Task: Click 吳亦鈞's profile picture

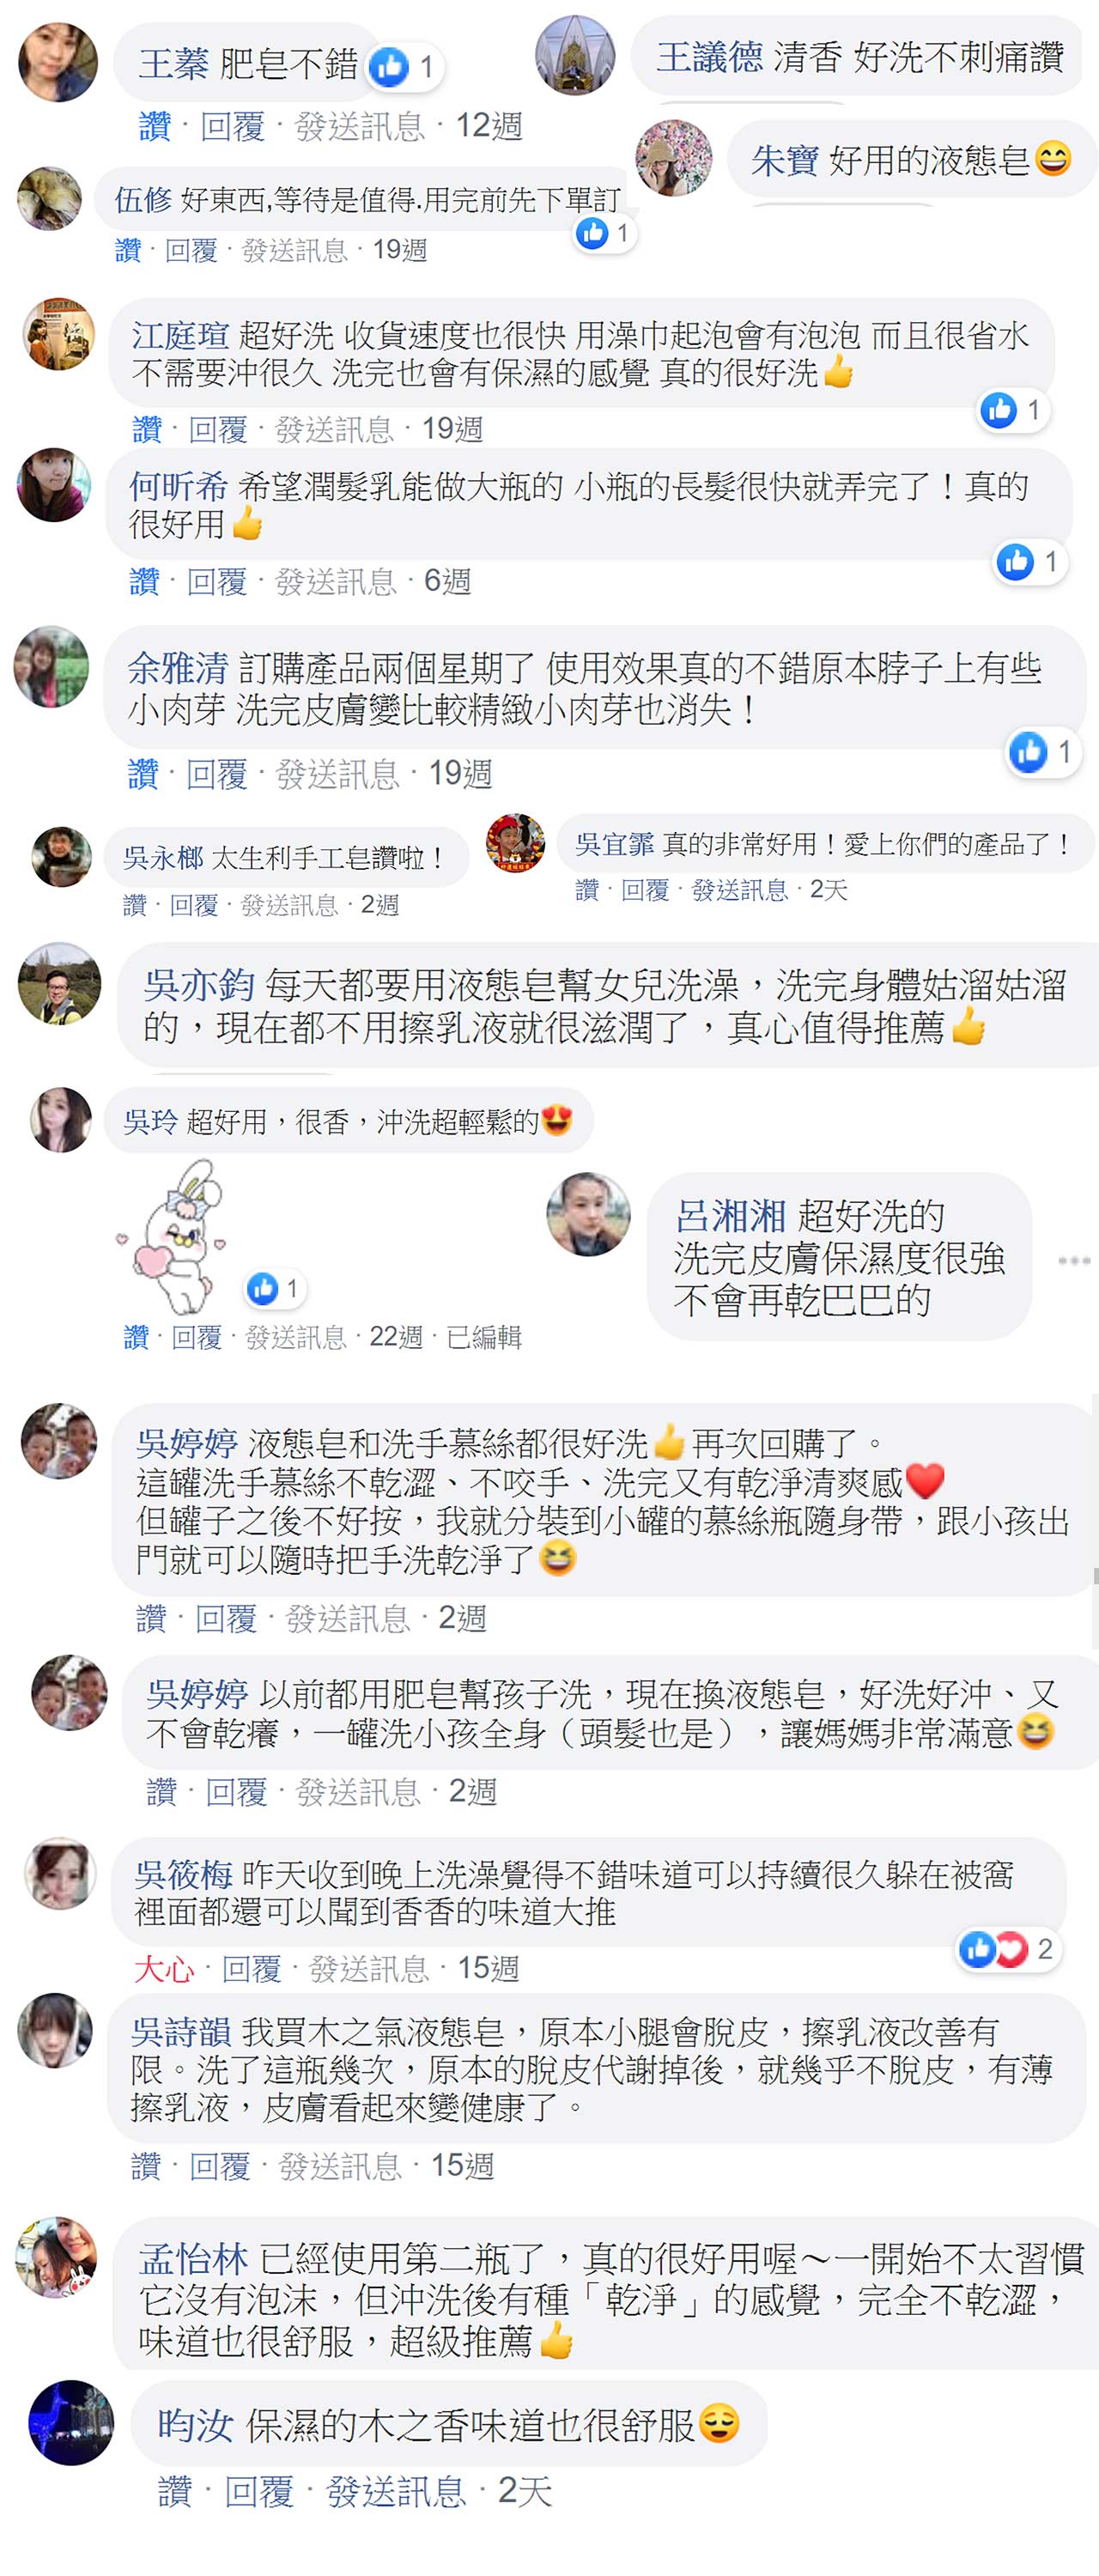Action: click(x=60, y=984)
